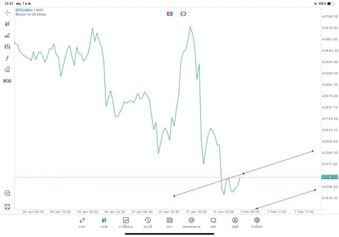The width and height of the screenshot is (339, 237).
Task: Open the chart type candlestick icon
Action: point(7,24)
